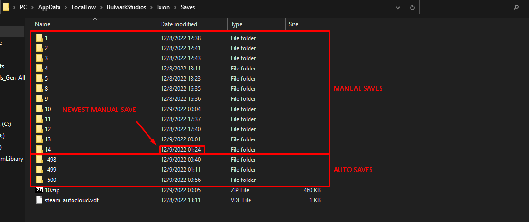529x222 pixels.
Task: Sort by the Name column header
Action: 43,24
